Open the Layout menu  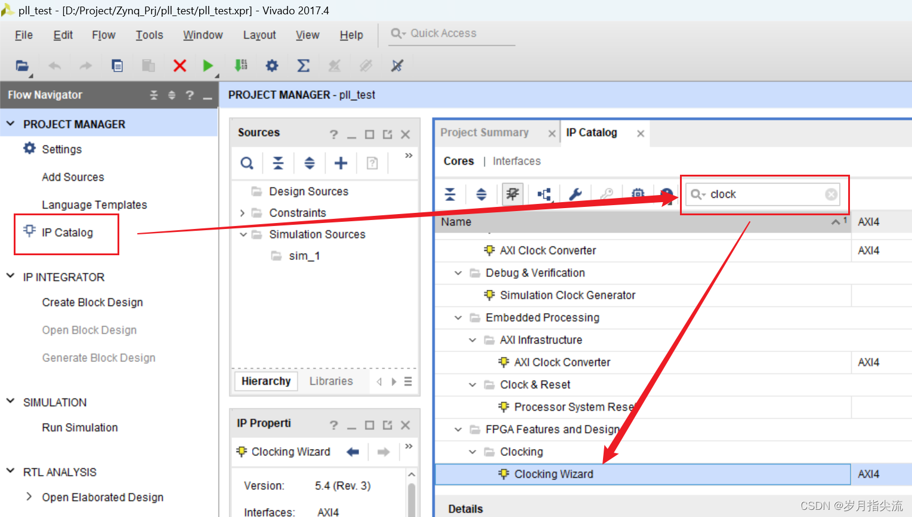(259, 35)
